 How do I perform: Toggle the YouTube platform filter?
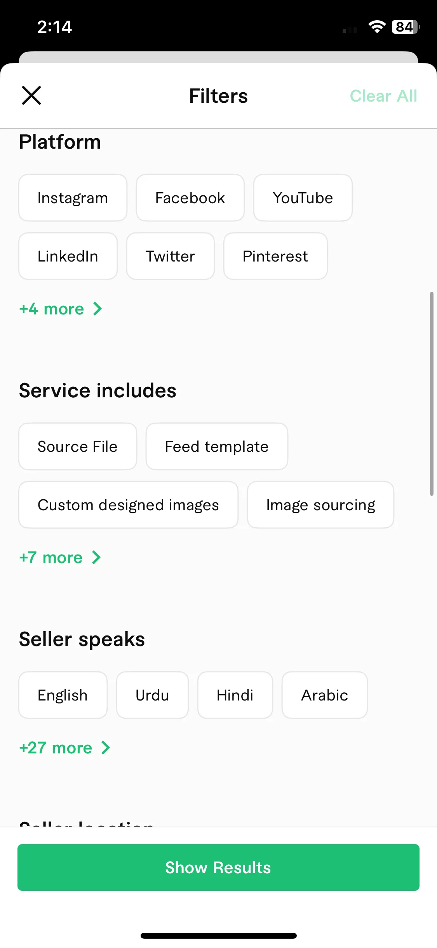pyautogui.click(x=303, y=198)
